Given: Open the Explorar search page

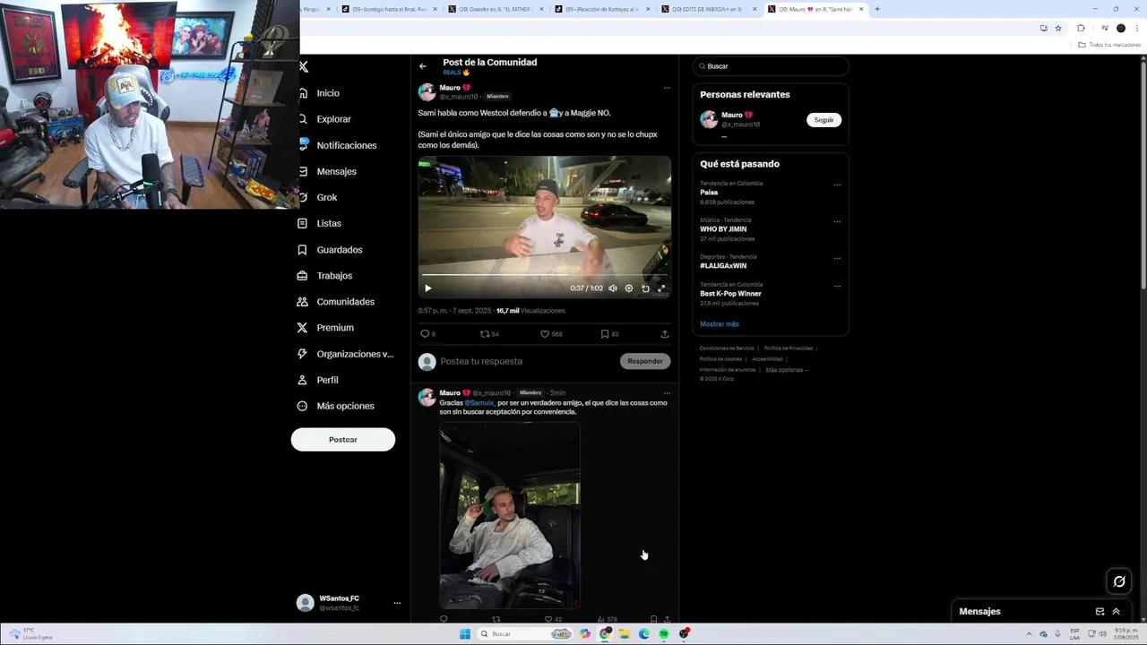Looking at the screenshot, I should pos(323,119).
